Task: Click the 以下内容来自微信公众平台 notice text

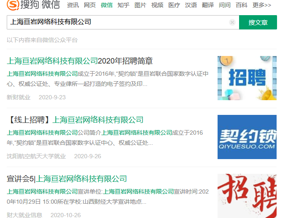Action: click(x=42, y=40)
